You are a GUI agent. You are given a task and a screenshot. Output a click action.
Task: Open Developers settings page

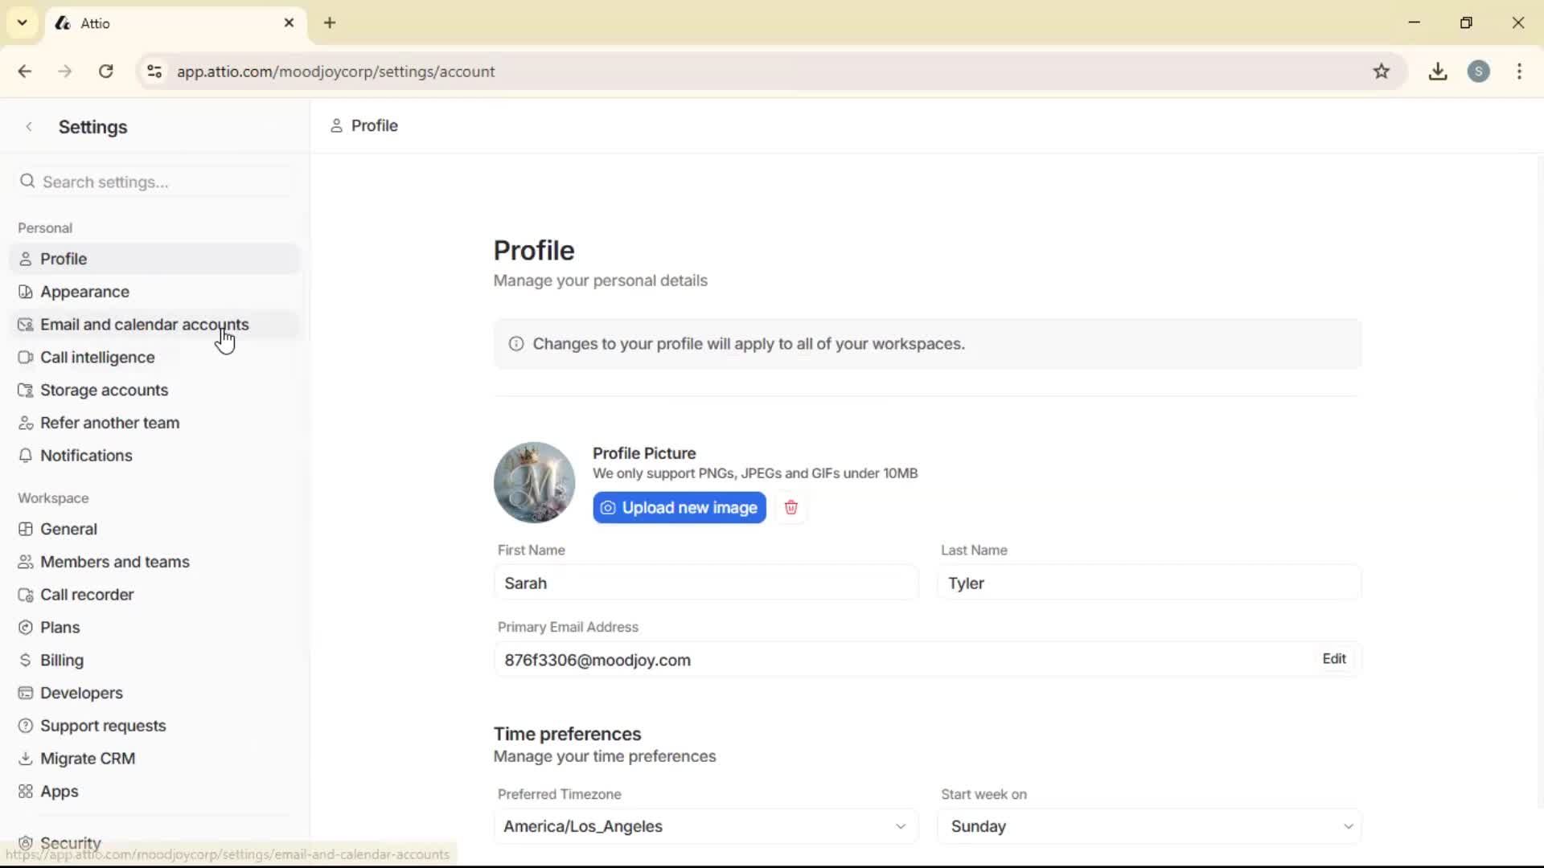155,693
